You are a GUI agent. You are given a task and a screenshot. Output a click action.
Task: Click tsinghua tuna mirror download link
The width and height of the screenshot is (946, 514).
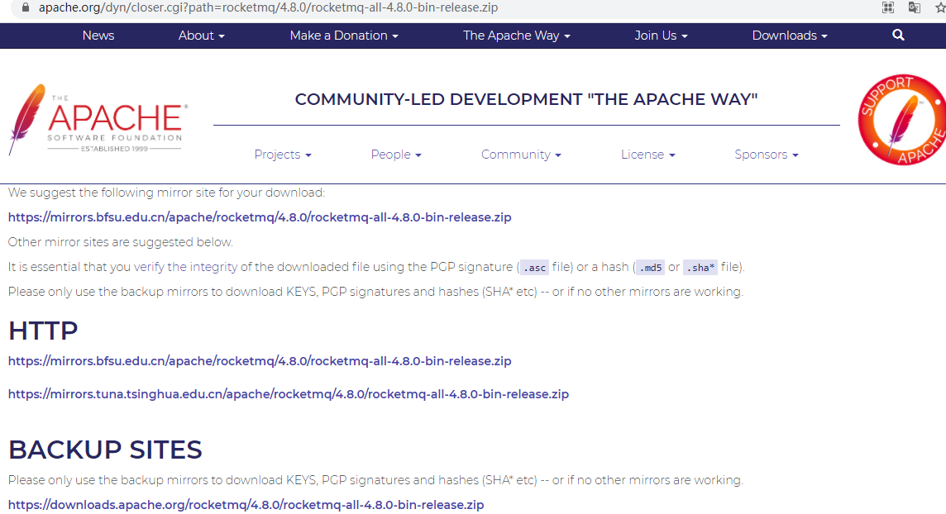tap(289, 394)
